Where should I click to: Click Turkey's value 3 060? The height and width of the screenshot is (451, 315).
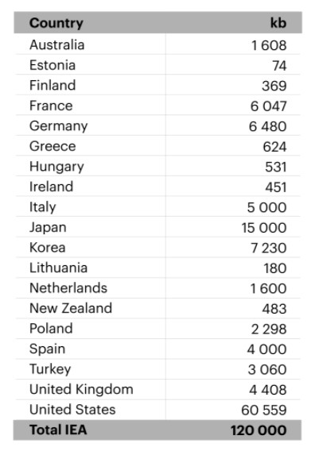tap(267, 369)
